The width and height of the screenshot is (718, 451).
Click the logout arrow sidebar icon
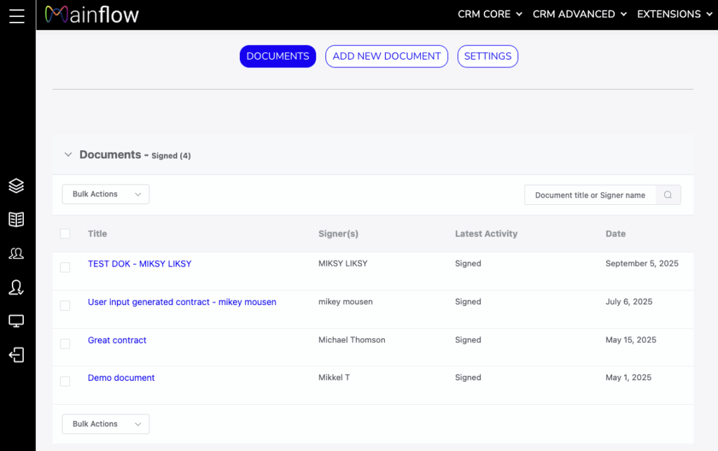coord(16,355)
